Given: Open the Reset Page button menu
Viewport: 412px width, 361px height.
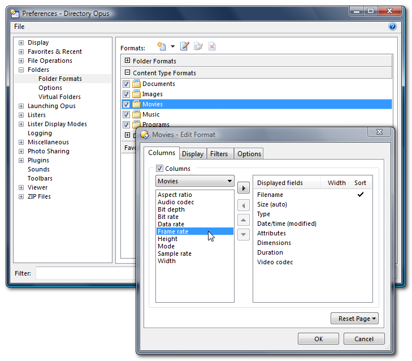Looking at the screenshot, I should pos(354,319).
